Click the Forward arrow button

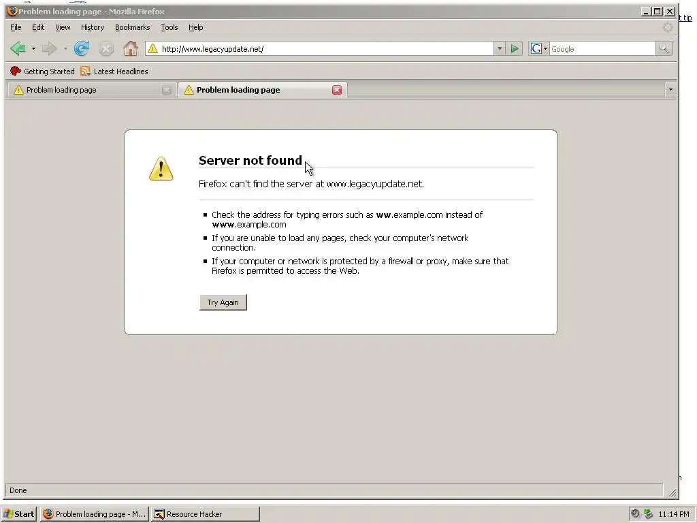click(49, 48)
